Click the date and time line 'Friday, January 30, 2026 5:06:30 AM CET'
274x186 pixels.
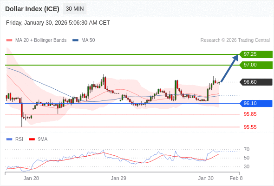pos(58,23)
